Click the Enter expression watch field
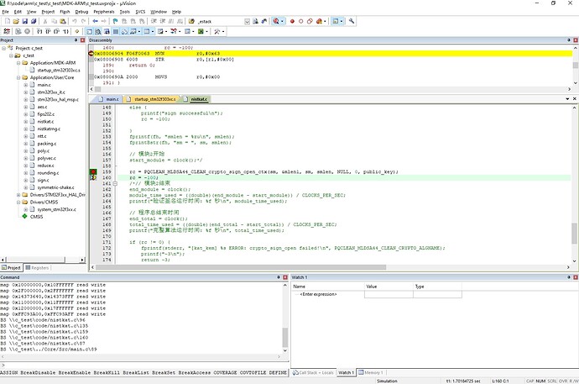The image size is (579, 384). click(318, 294)
